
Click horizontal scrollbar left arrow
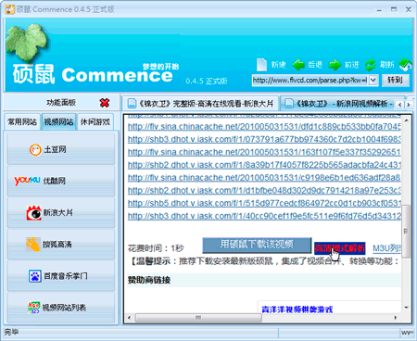[x=130, y=318]
